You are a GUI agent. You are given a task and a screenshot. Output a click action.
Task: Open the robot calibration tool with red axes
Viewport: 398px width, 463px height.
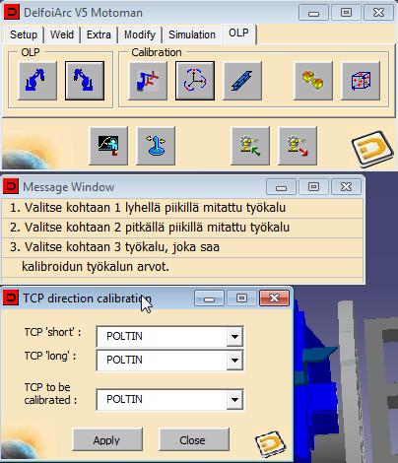[x=148, y=81]
